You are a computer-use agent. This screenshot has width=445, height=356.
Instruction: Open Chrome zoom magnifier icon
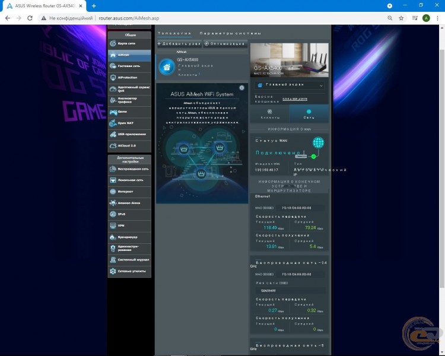click(x=390, y=18)
